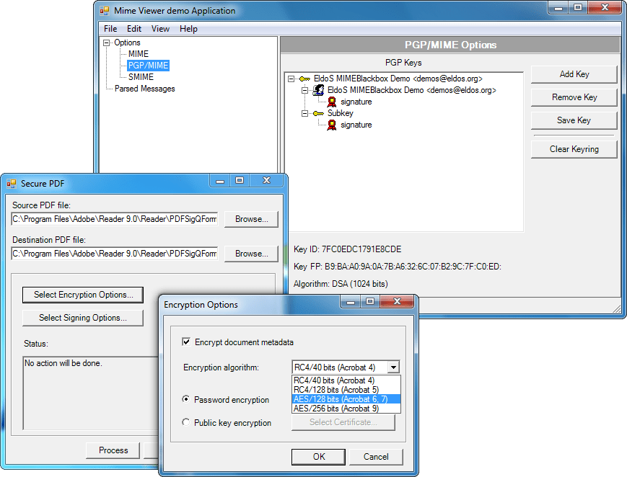Open the Encryption algorithm dropdown arrow
This screenshot has height=477, width=627.
pos(393,367)
